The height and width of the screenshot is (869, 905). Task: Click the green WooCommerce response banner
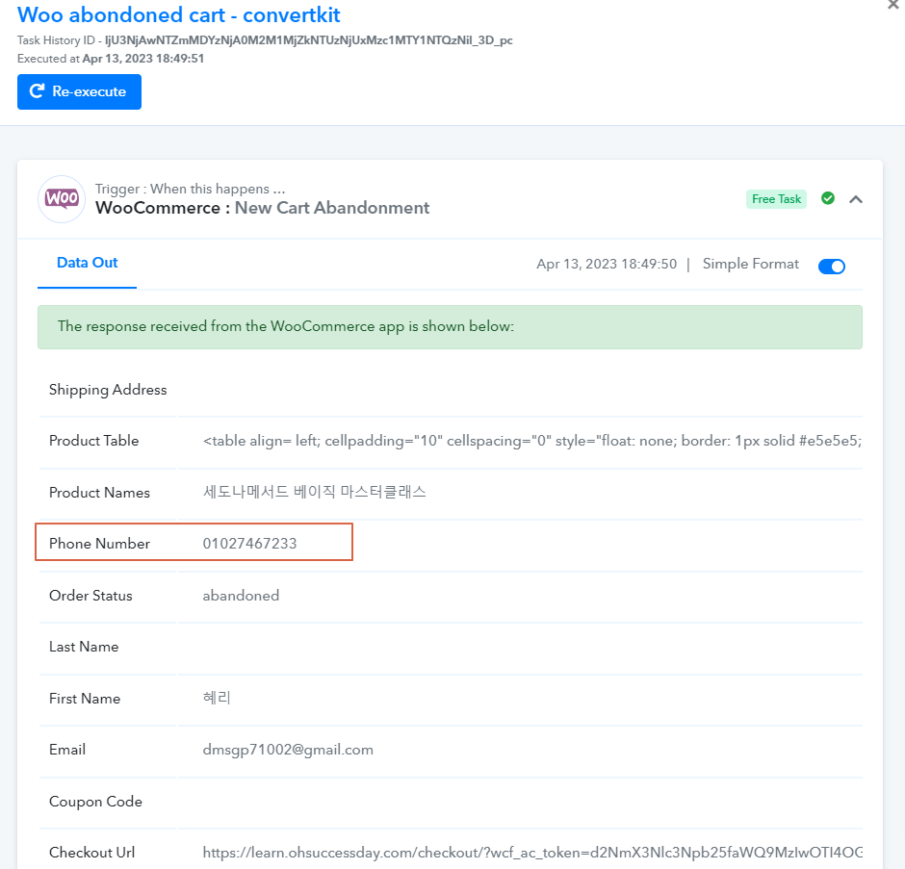click(x=451, y=327)
